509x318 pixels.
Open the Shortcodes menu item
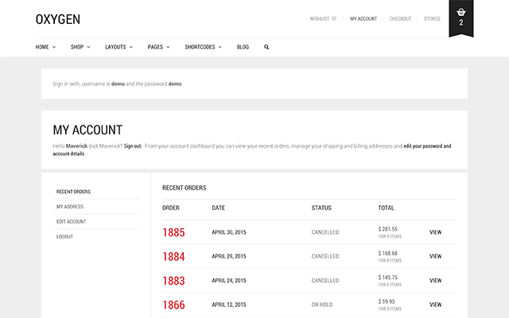tap(200, 47)
